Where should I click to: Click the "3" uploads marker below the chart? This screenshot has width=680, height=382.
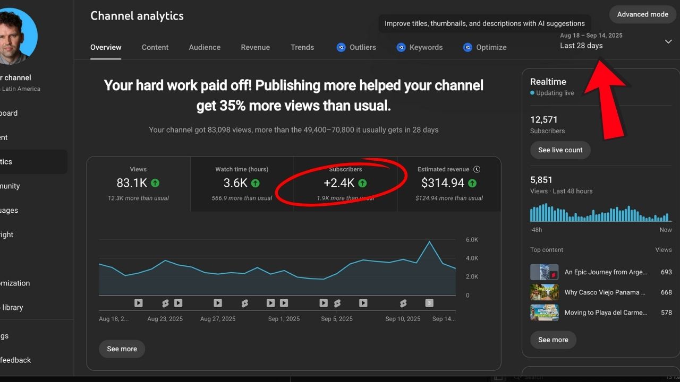pos(429,303)
